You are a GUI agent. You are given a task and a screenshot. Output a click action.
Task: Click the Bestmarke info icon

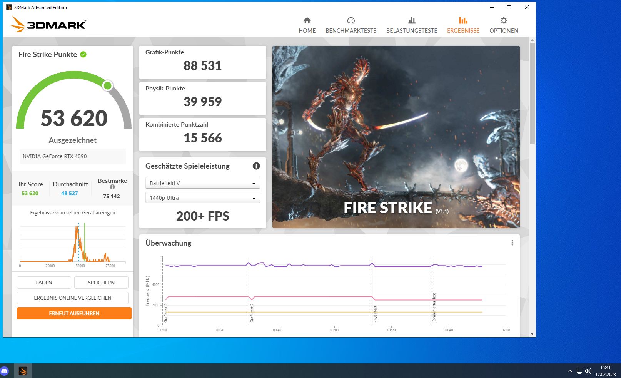(x=112, y=187)
